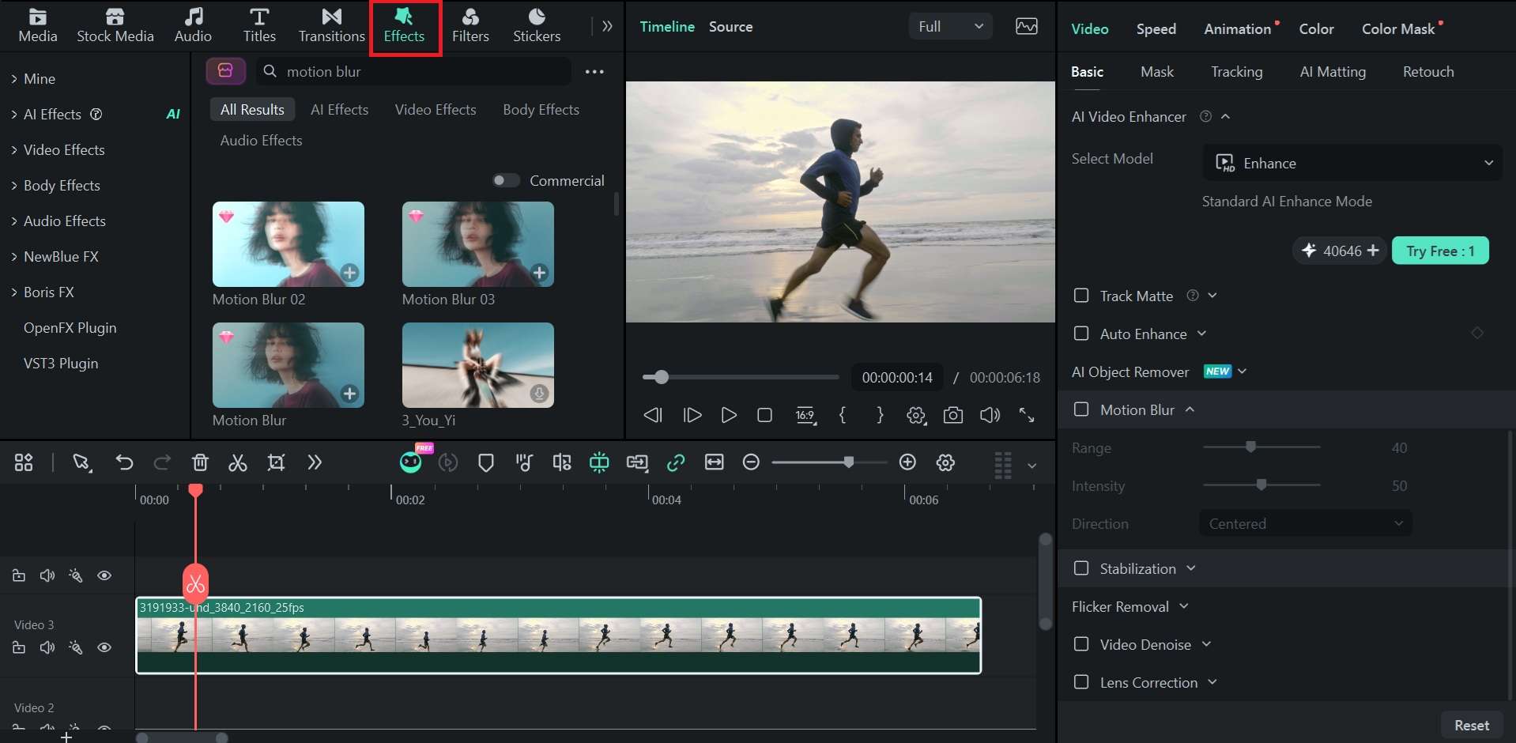Check the Auto Enhance option
This screenshot has height=743, width=1516.
coord(1081,334)
